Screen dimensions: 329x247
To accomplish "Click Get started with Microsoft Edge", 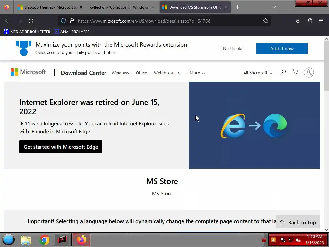I will (x=61, y=147).
